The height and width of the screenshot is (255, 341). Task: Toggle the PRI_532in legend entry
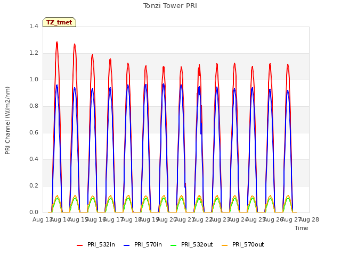pos(96,244)
